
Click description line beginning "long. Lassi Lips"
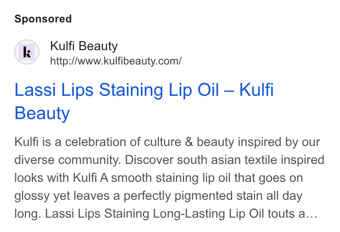[166, 214]
